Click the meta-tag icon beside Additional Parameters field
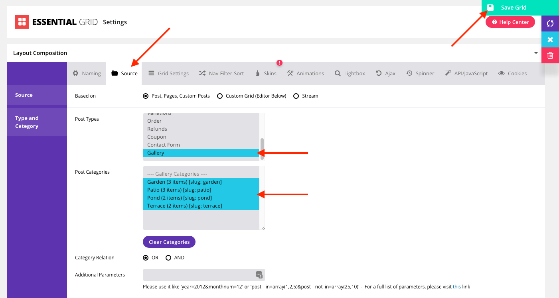 click(259, 274)
